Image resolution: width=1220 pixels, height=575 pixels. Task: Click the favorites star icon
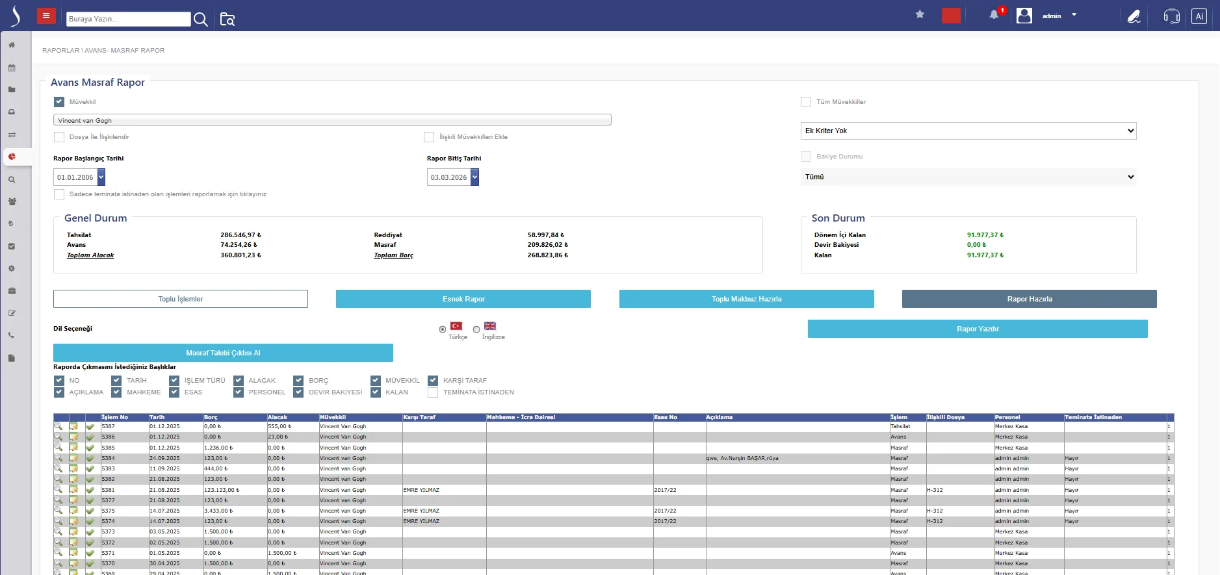point(920,14)
